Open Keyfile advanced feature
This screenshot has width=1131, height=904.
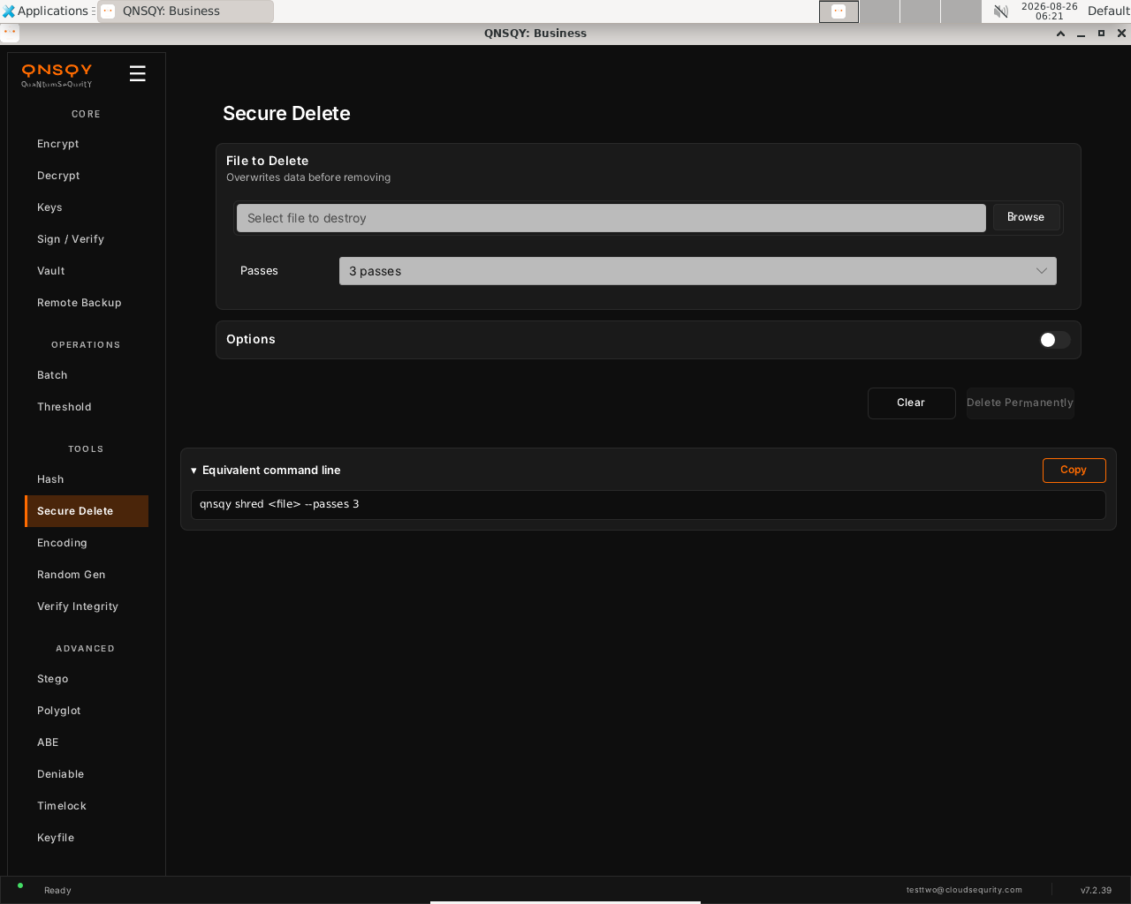click(x=87, y=838)
